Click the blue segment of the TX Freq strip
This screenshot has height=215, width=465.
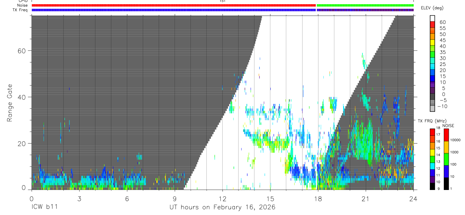174,10
